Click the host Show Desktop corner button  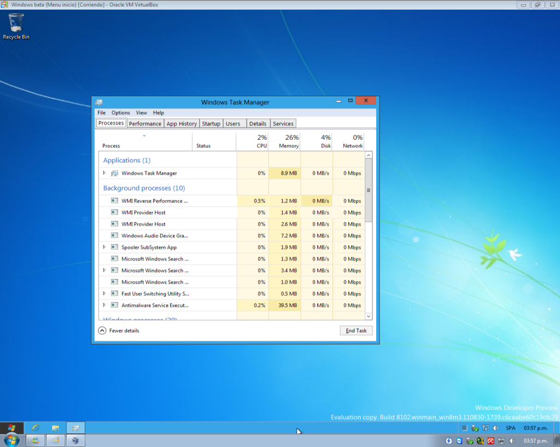point(556,440)
